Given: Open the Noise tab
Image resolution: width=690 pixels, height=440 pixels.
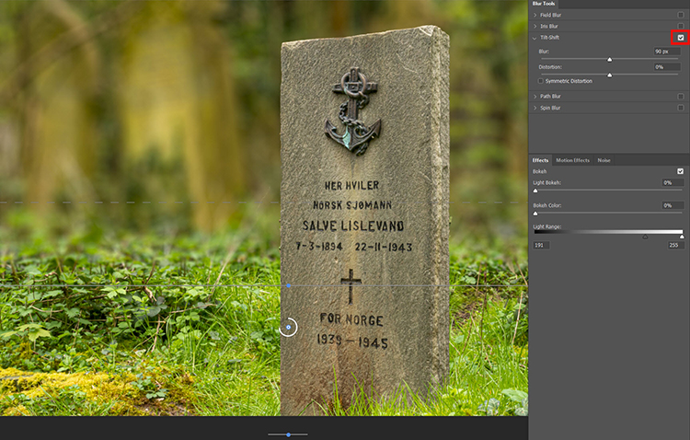Looking at the screenshot, I should [604, 160].
